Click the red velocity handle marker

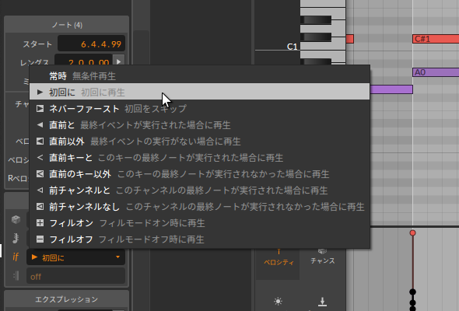pos(413,233)
